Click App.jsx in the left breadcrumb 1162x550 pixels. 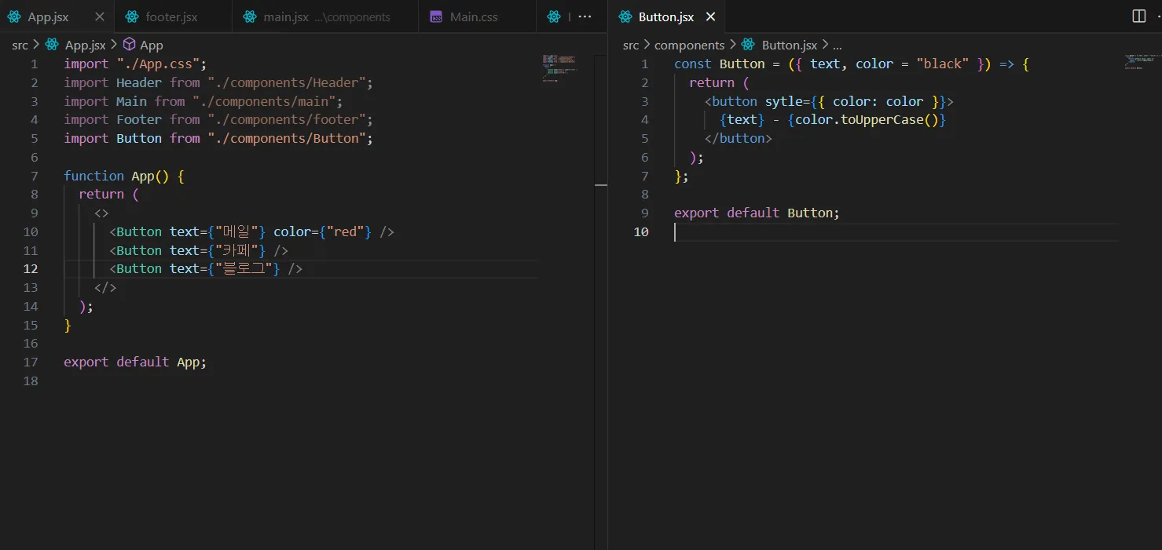coord(85,46)
